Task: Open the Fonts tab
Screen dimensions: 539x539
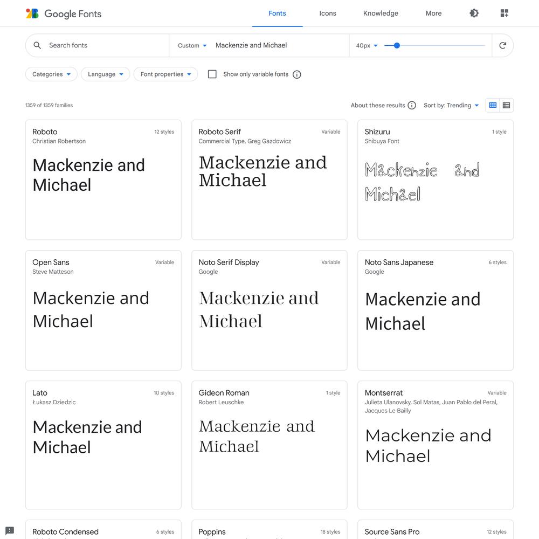Action: (277, 13)
